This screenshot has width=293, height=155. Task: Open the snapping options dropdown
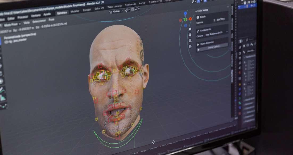(137, 9)
